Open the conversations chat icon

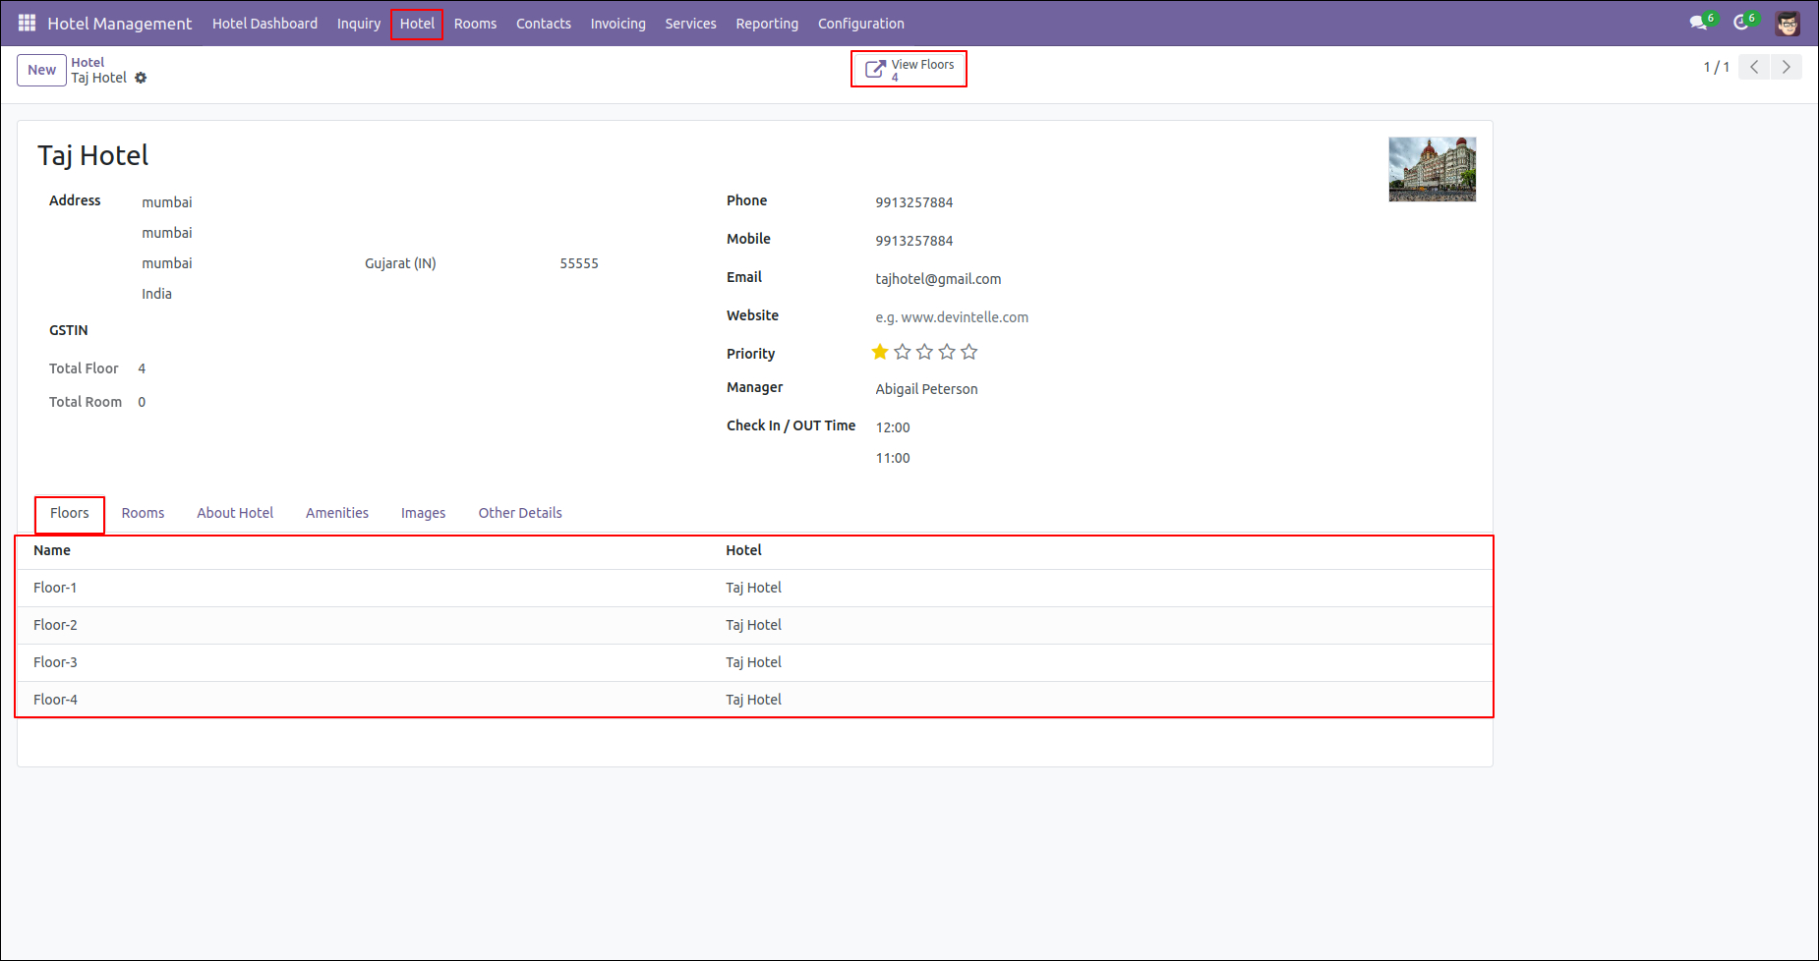pyautogui.click(x=1700, y=23)
